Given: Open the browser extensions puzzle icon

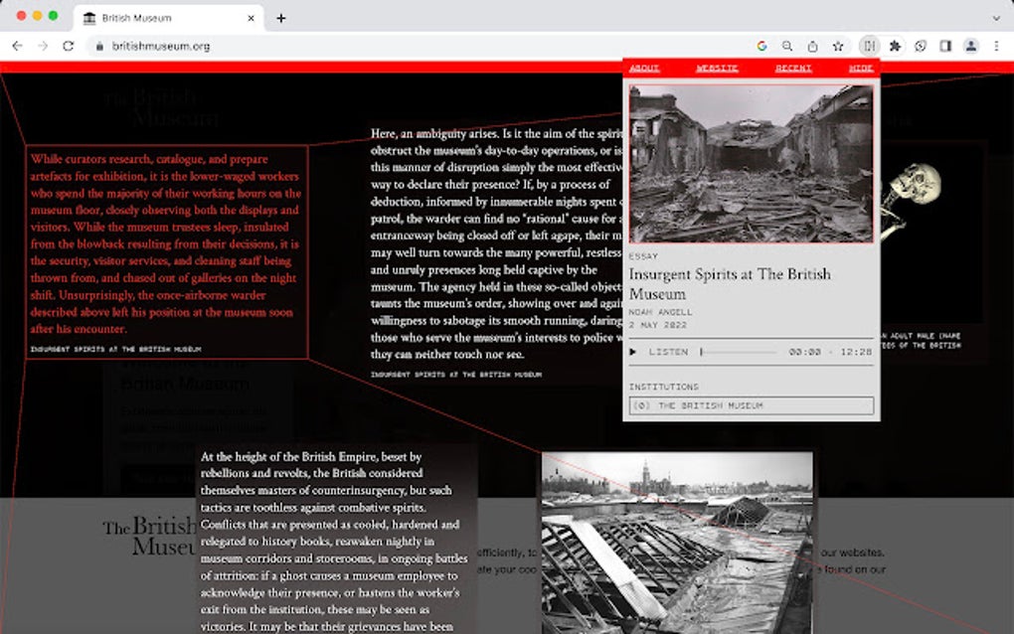Looking at the screenshot, I should [x=896, y=46].
